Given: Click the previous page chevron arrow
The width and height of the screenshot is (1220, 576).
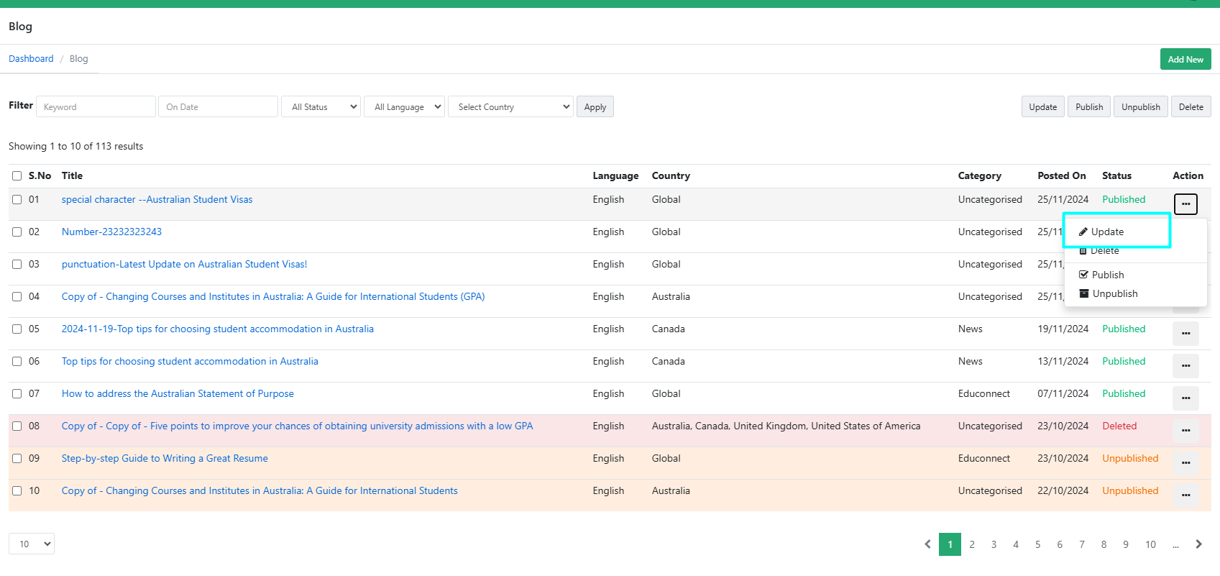Looking at the screenshot, I should click(x=927, y=544).
